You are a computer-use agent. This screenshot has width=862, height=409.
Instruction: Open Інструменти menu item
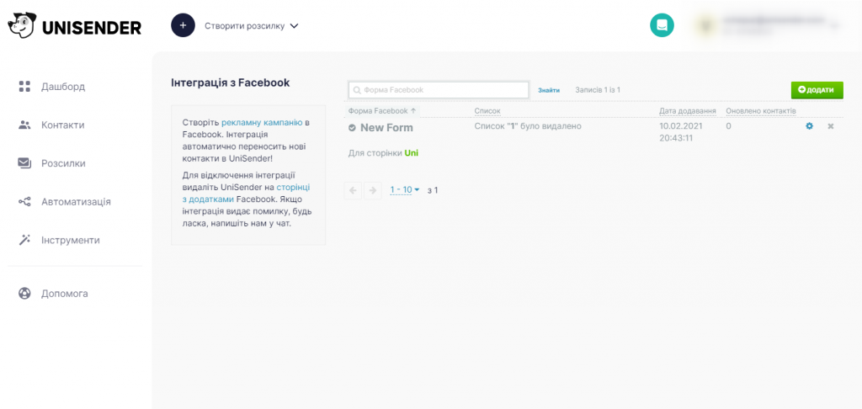(71, 240)
